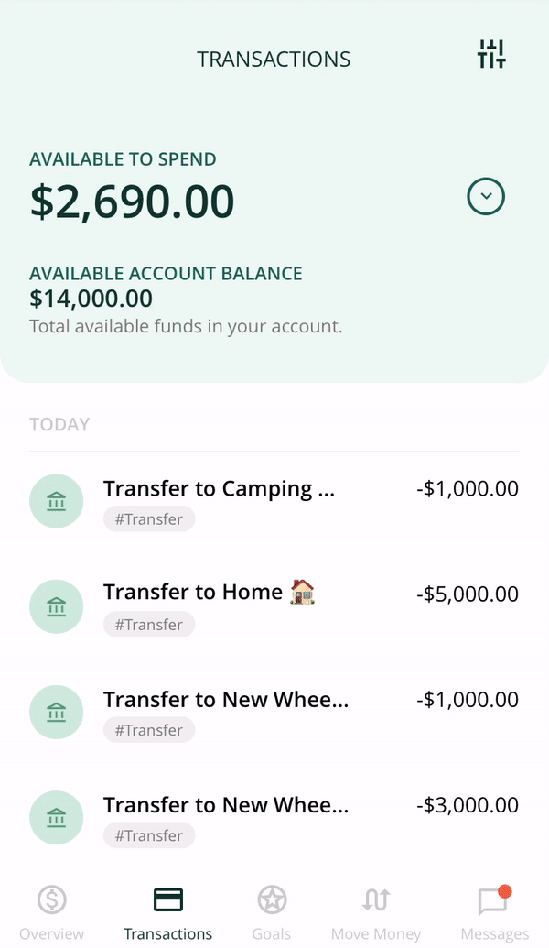
Task: Tap the $14,000.00 available account balance
Action: click(91, 299)
